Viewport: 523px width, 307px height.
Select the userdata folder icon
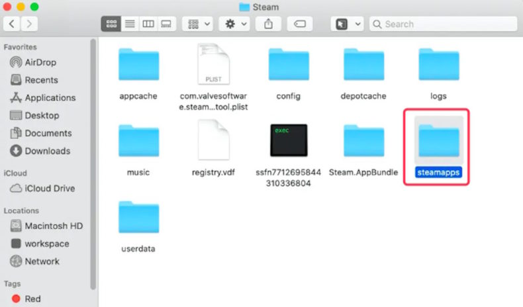pyautogui.click(x=139, y=216)
